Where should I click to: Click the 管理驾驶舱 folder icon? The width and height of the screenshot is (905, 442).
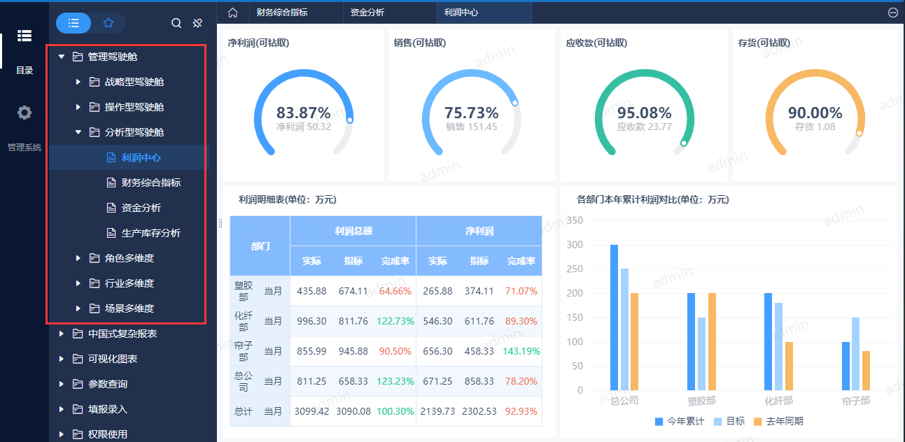(x=78, y=57)
